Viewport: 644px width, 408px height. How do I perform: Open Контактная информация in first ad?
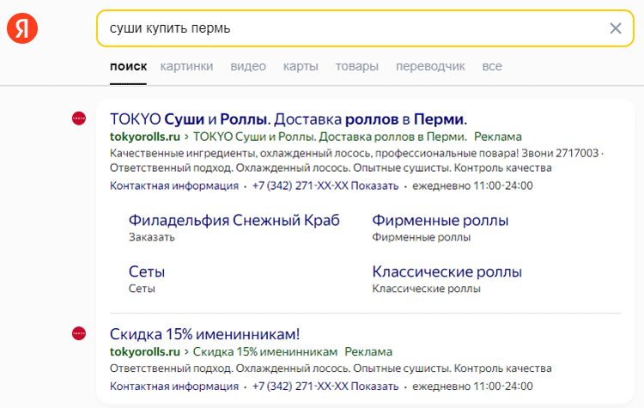coord(174,186)
